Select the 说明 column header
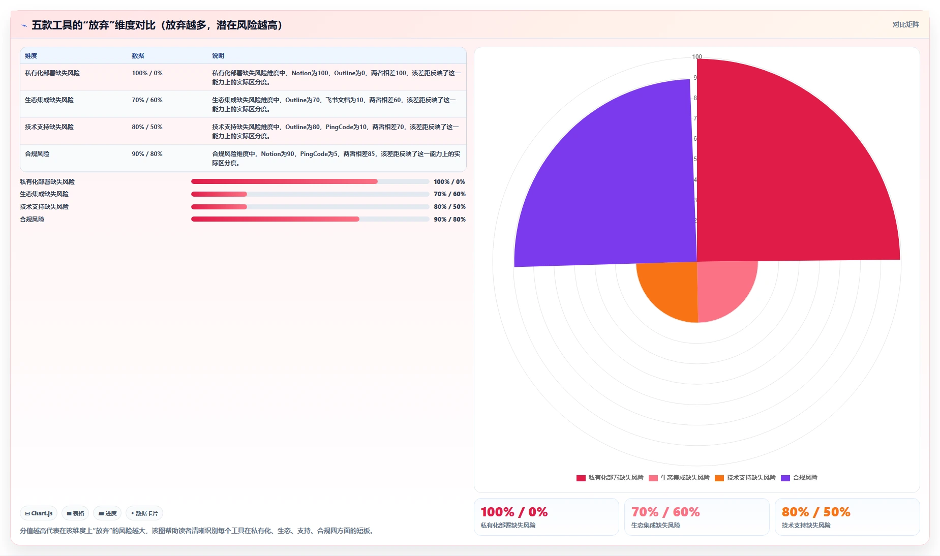 (218, 56)
